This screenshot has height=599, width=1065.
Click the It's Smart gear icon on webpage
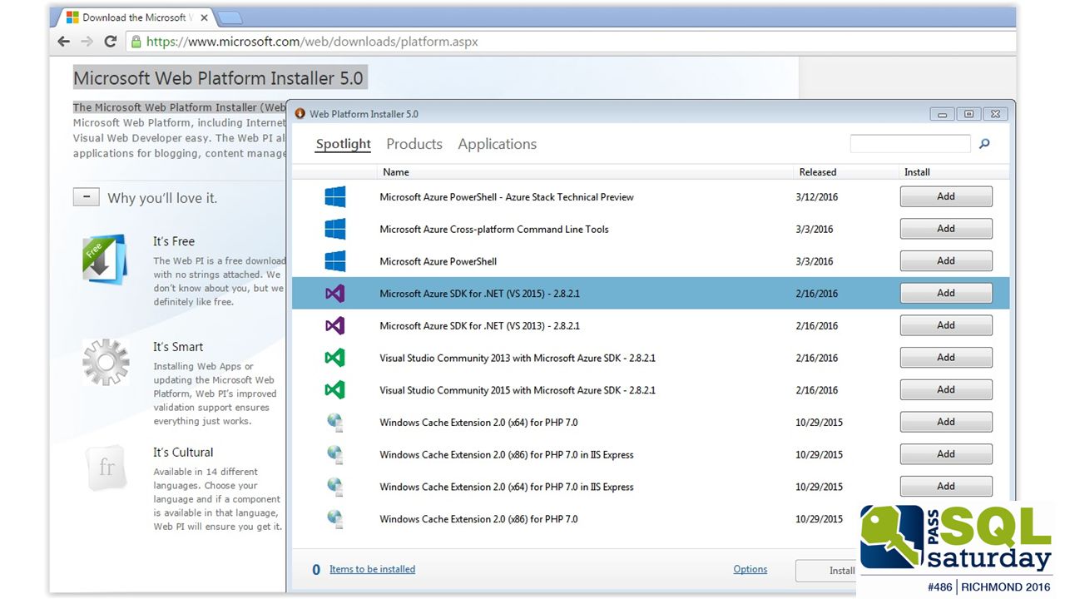pyautogui.click(x=106, y=362)
